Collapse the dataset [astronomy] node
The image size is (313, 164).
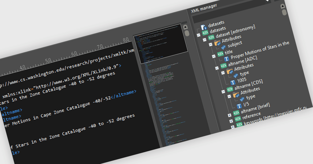(204, 39)
